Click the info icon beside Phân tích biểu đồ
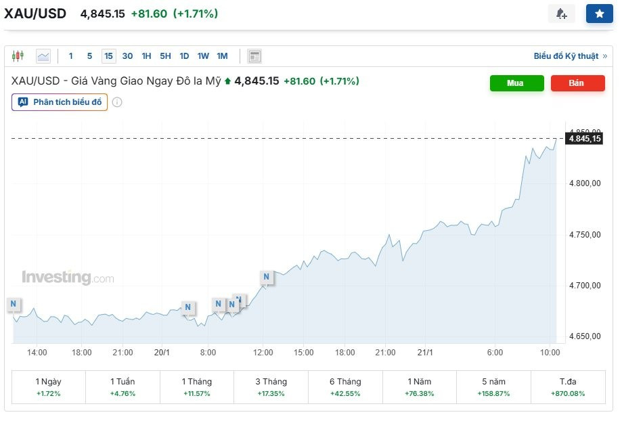Screen dimensions: 622x421 pyautogui.click(x=117, y=102)
